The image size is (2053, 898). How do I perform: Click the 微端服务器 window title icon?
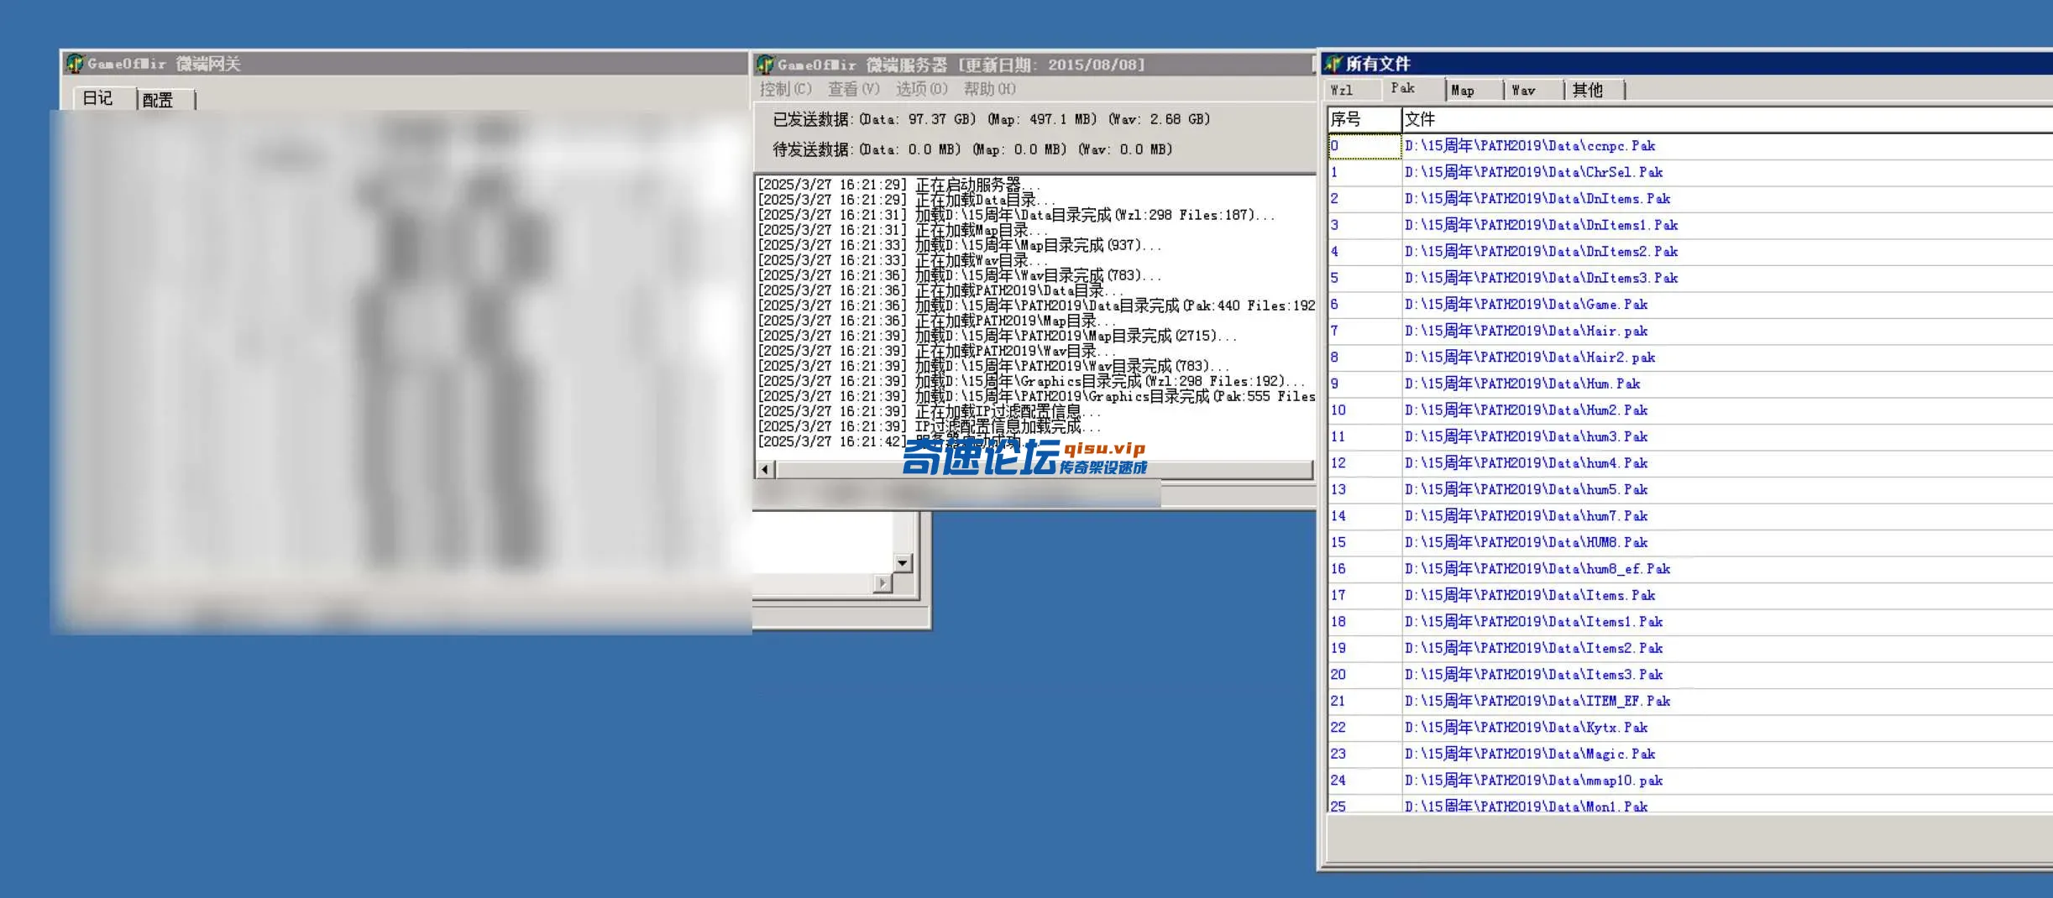[x=765, y=65]
